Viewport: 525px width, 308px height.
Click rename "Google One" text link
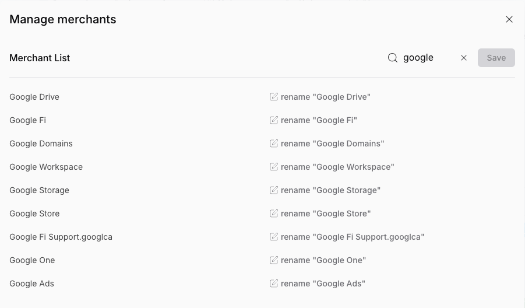pyautogui.click(x=323, y=260)
